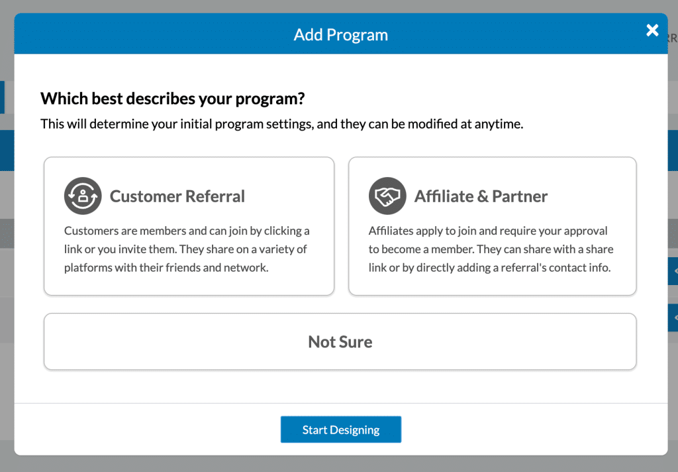Viewport: 678px width, 472px height.
Task: Expand the upper chevron button behind the modal
Action: click(x=674, y=271)
